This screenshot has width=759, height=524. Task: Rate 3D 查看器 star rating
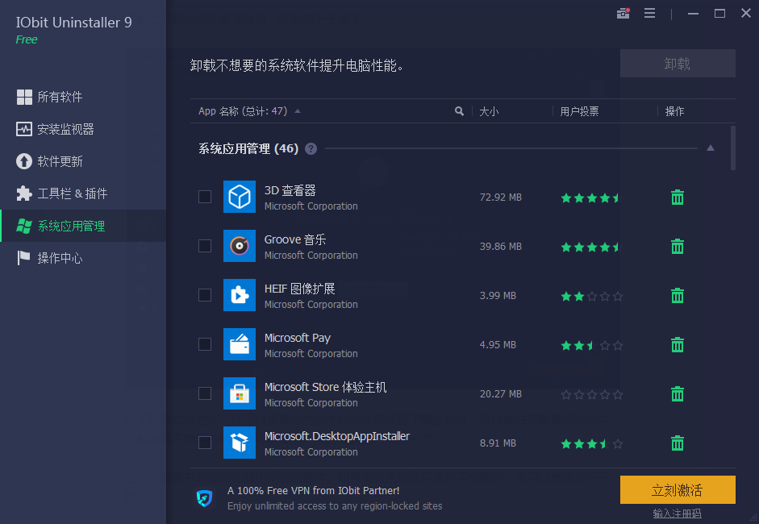591,198
